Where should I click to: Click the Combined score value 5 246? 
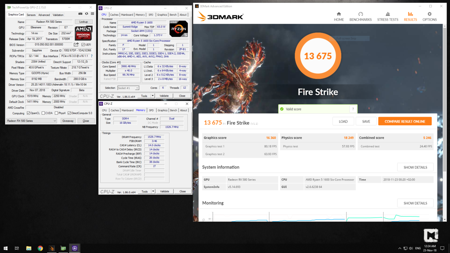[427, 138]
